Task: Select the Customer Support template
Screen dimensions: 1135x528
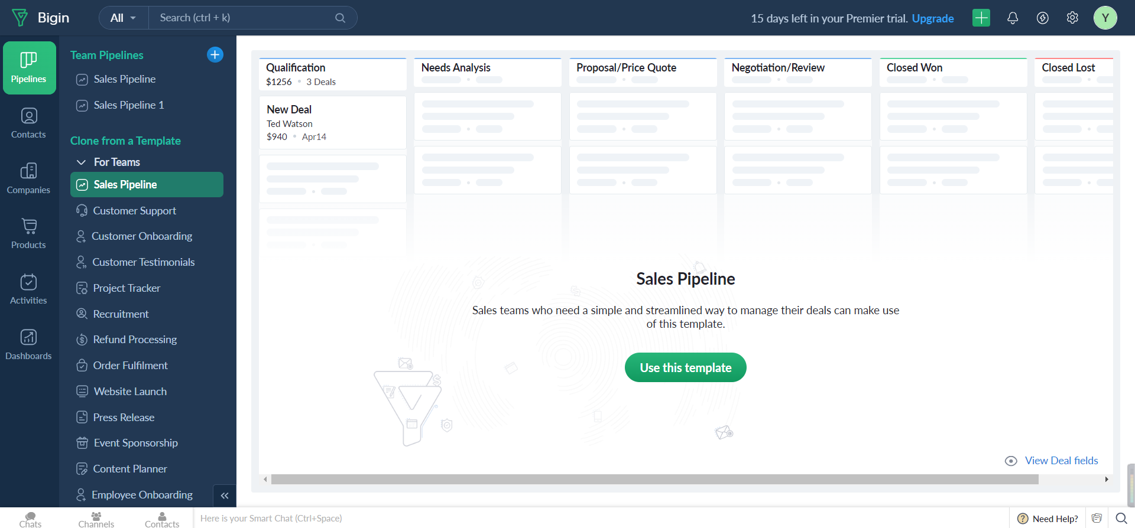Action: [134, 211]
